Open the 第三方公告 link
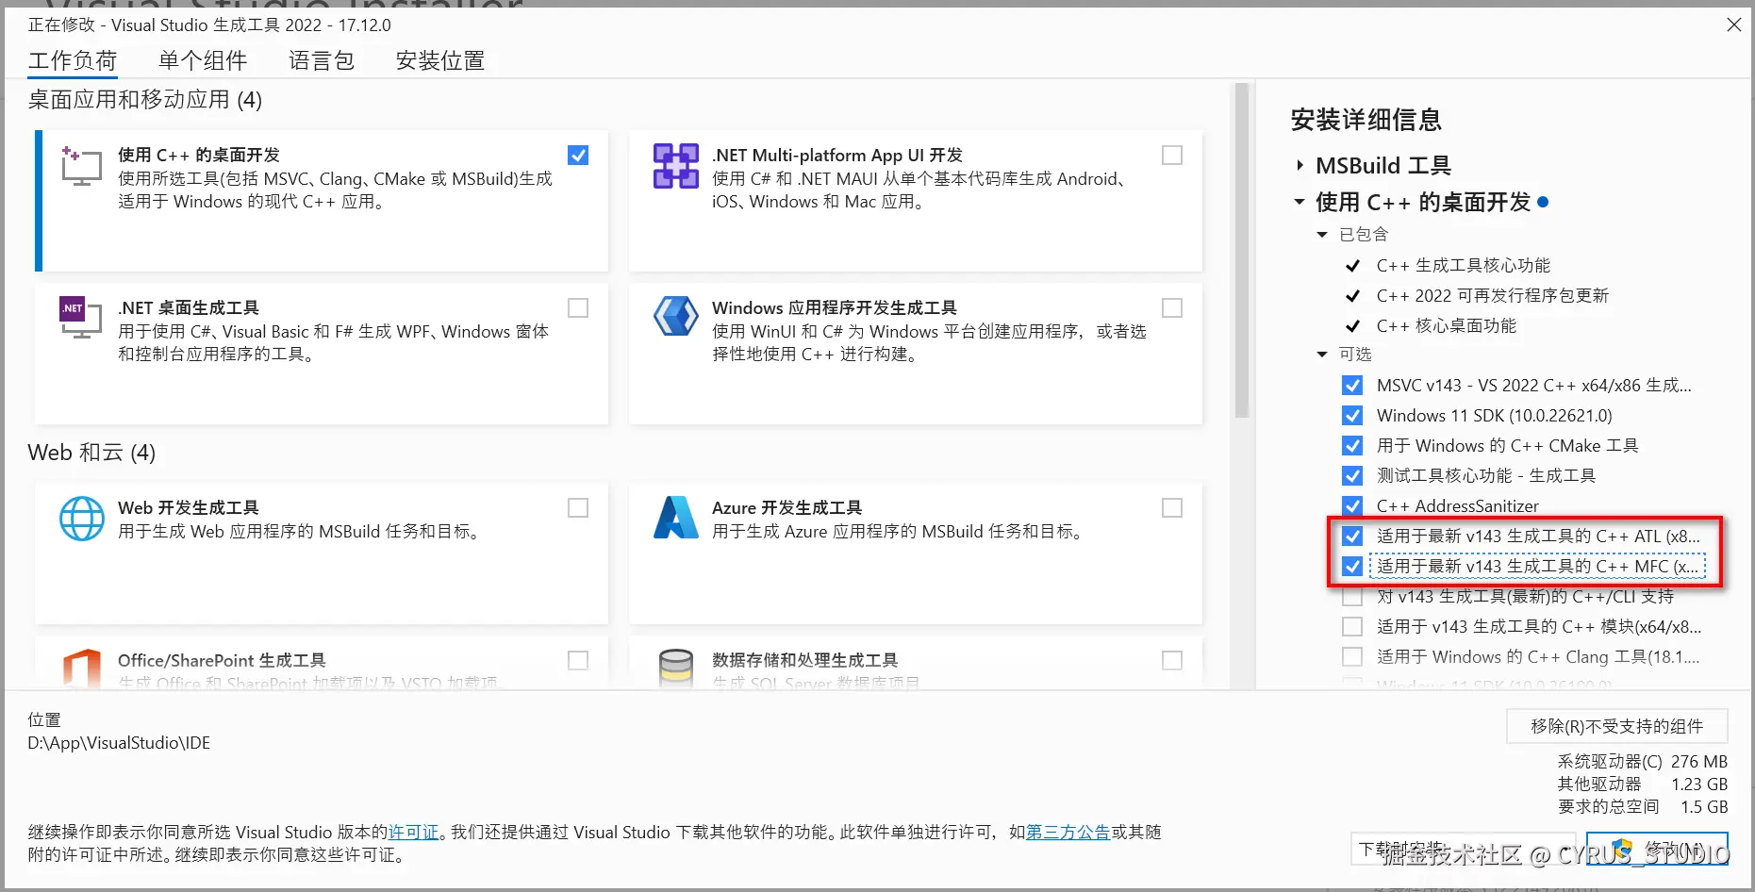Image resolution: width=1755 pixels, height=892 pixels. pyautogui.click(x=1068, y=833)
